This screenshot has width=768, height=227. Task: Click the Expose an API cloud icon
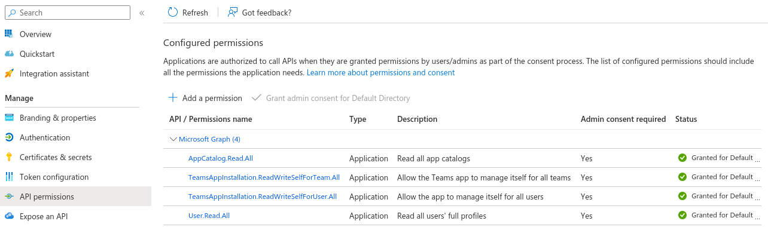point(9,216)
